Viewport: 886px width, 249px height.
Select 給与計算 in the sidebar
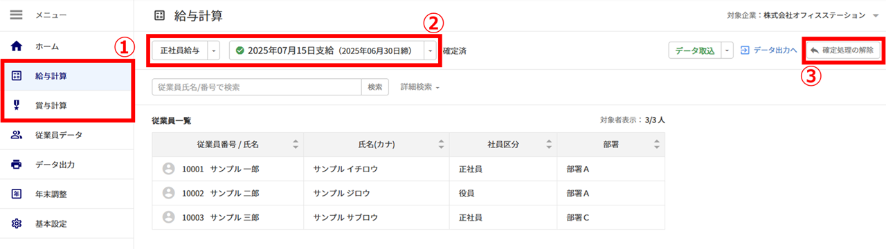click(x=66, y=76)
